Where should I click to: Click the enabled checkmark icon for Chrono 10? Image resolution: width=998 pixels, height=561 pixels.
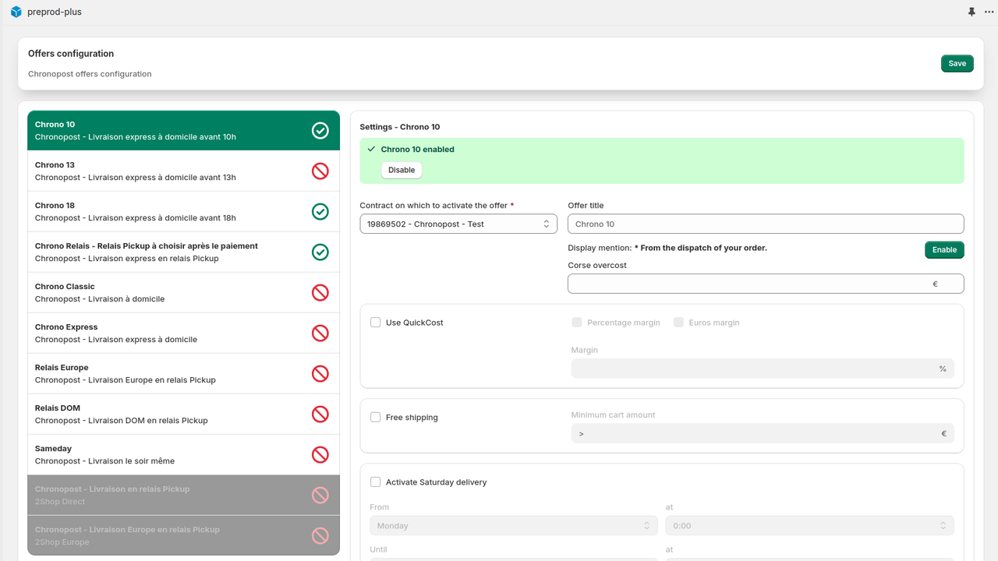coord(320,131)
